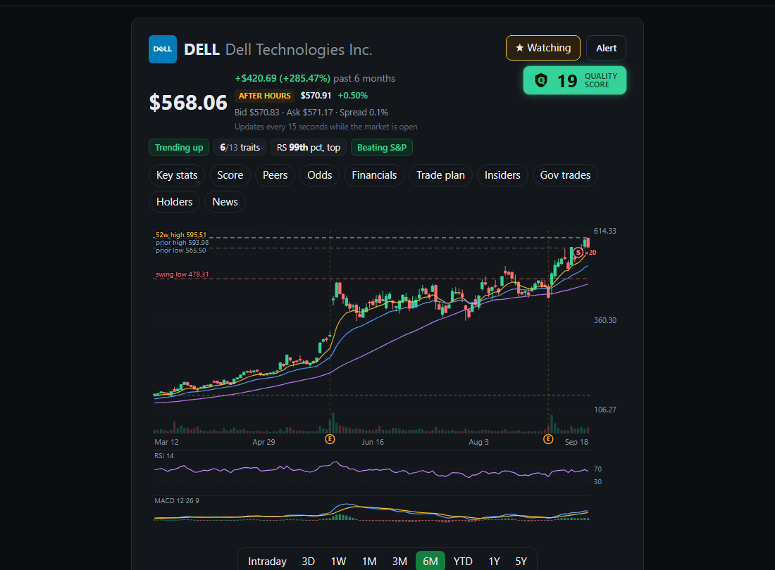Toggle the Watching star button
The image size is (775, 570).
pyautogui.click(x=542, y=48)
